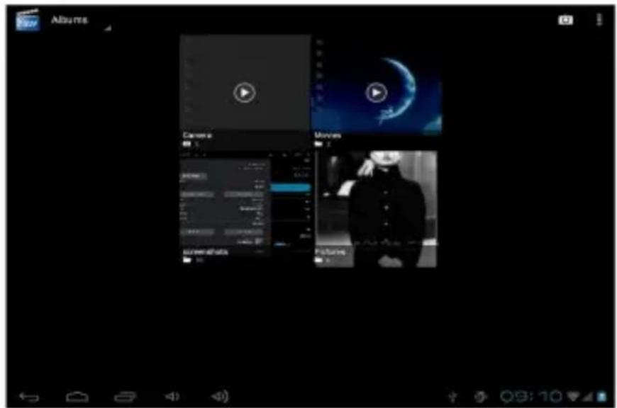Launch camera from top bar icon
The width and height of the screenshot is (617, 408).
pyautogui.click(x=565, y=20)
